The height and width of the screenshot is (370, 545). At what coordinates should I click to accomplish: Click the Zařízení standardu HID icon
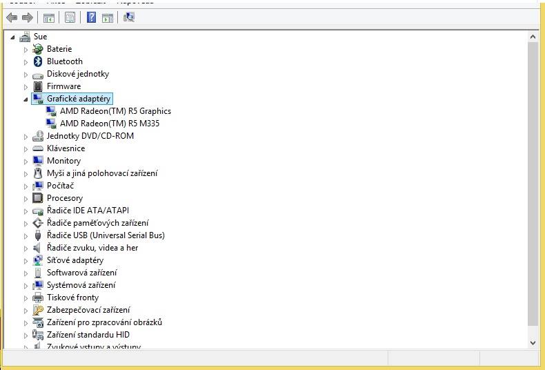tap(37, 335)
